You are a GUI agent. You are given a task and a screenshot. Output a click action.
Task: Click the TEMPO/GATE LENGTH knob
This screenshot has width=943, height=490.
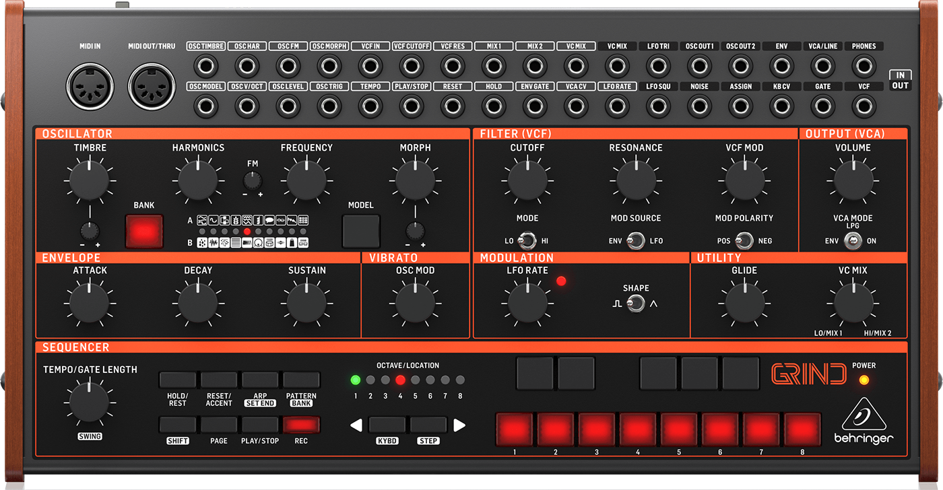coord(89,402)
